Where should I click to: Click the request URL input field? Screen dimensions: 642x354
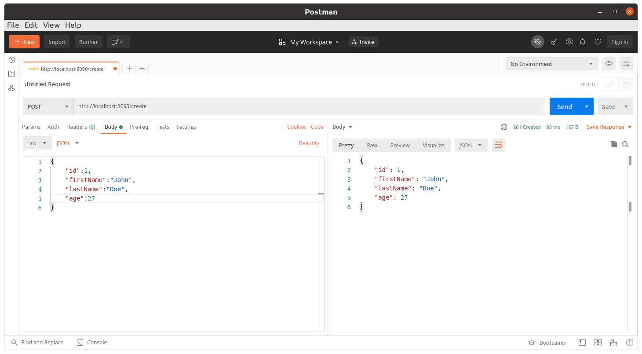pyautogui.click(x=308, y=106)
